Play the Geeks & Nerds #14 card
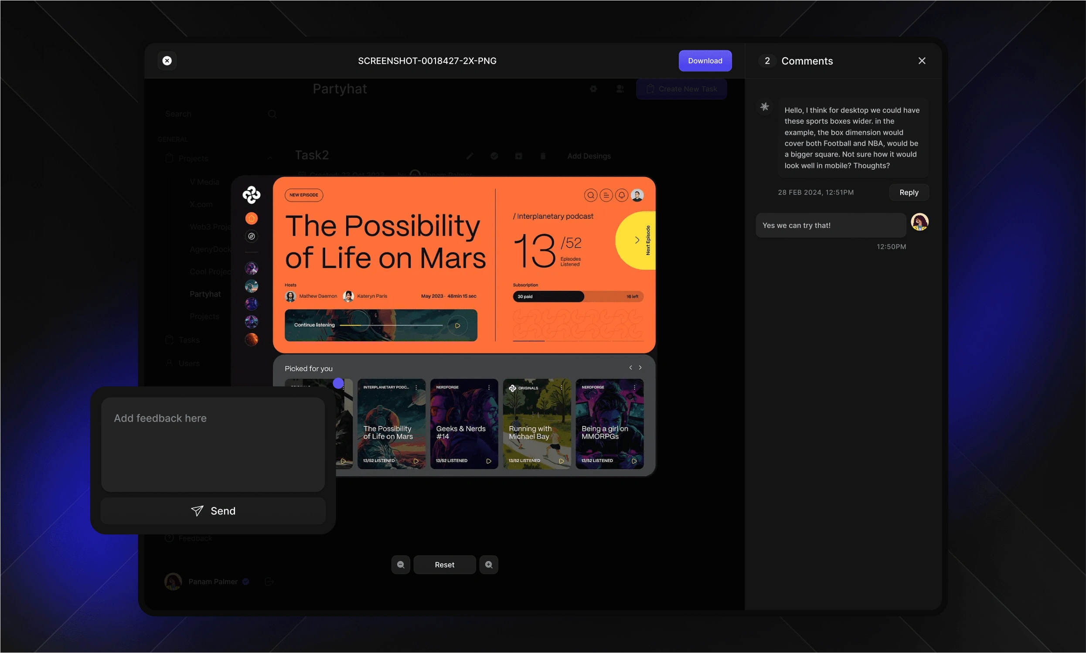Viewport: 1086px width, 653px height. tap(488, 461)
